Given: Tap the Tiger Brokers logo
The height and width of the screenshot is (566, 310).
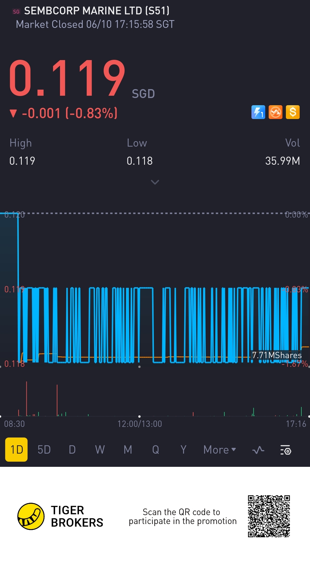Looking at the screenshot, I should point(60,516).
